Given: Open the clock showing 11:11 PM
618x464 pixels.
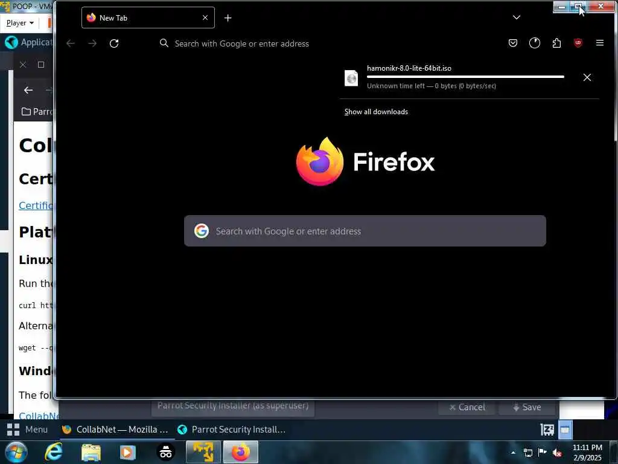Looking at the screenshot, I should pyautogui.click(x=587, y=453).
